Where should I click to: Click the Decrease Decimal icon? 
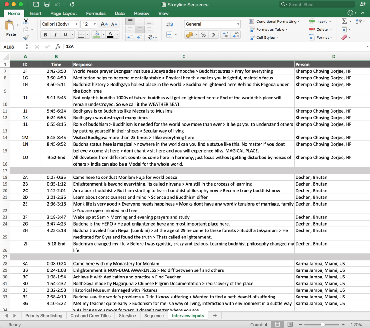click(x=236, y=35)
